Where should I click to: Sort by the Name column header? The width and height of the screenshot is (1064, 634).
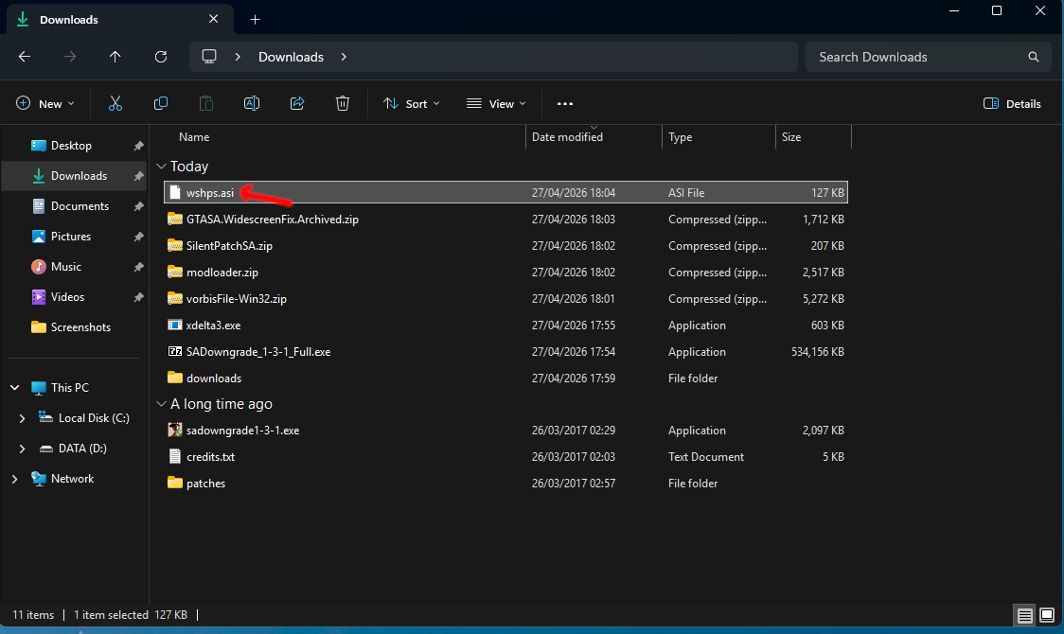(x=194, y=137)
